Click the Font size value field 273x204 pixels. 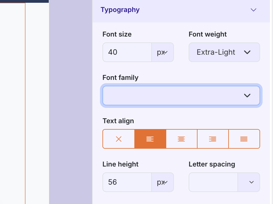pos(127,52)
